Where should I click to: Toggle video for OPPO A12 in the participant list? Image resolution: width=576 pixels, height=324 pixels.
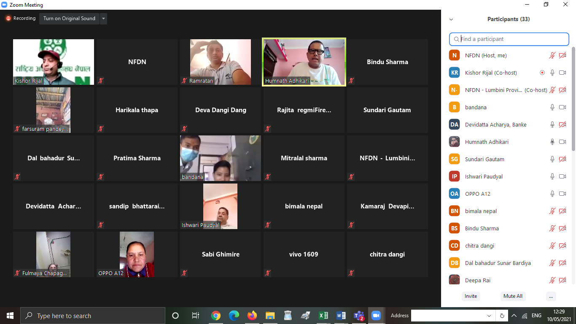point(562,194)
